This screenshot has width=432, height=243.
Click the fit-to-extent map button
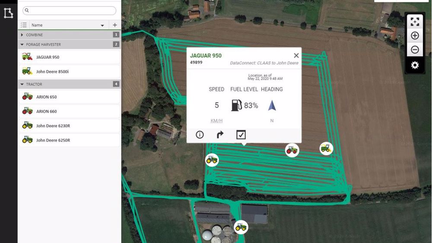[x=415, y=22]
